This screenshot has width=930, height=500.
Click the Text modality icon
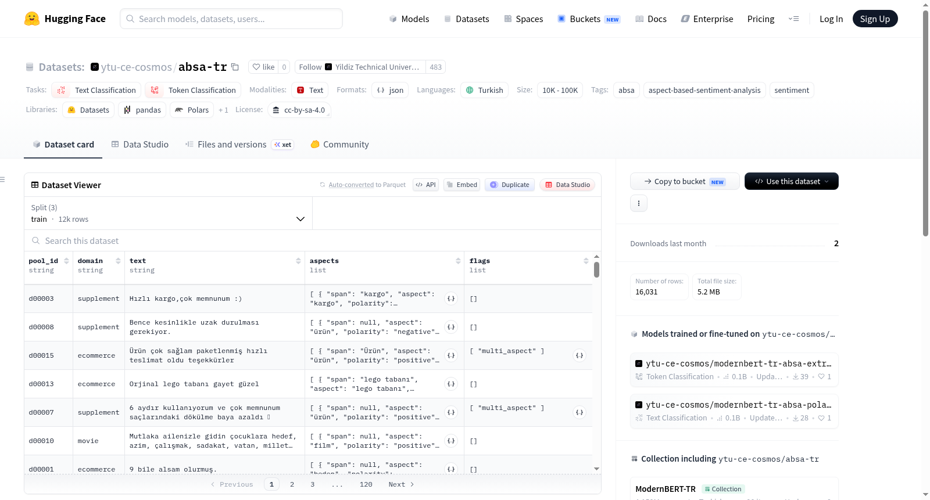(x=301, y=90)
